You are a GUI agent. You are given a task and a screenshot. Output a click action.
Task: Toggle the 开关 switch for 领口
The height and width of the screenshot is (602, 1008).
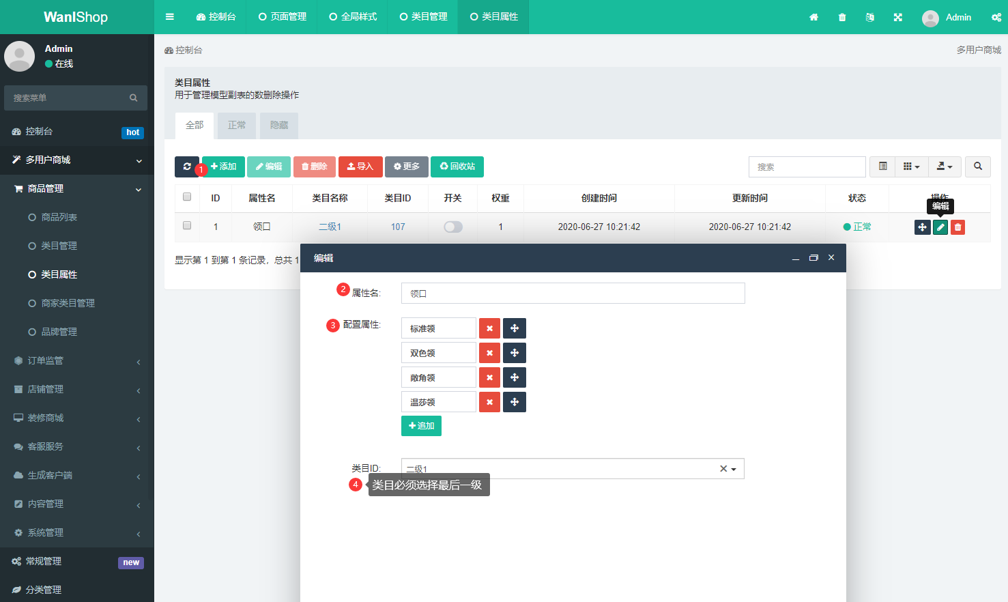pos(453,227)
